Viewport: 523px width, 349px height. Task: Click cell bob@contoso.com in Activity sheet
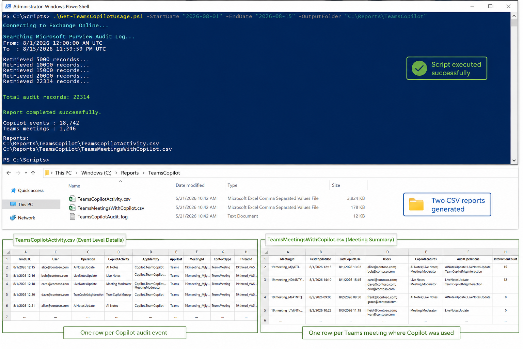(x=55, y=276)
